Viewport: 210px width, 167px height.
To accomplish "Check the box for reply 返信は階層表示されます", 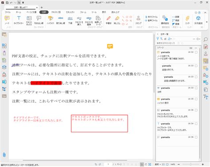I will click(x=196, y=77).
